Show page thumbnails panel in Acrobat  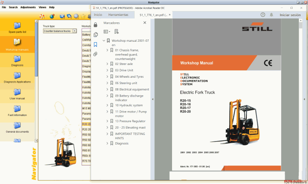click(x=95, y=34)
